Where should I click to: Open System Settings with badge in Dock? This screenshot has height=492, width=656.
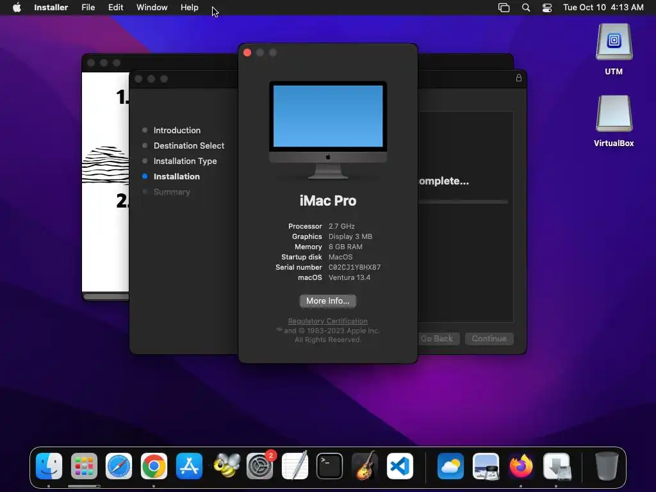click(x=260, y=466)
